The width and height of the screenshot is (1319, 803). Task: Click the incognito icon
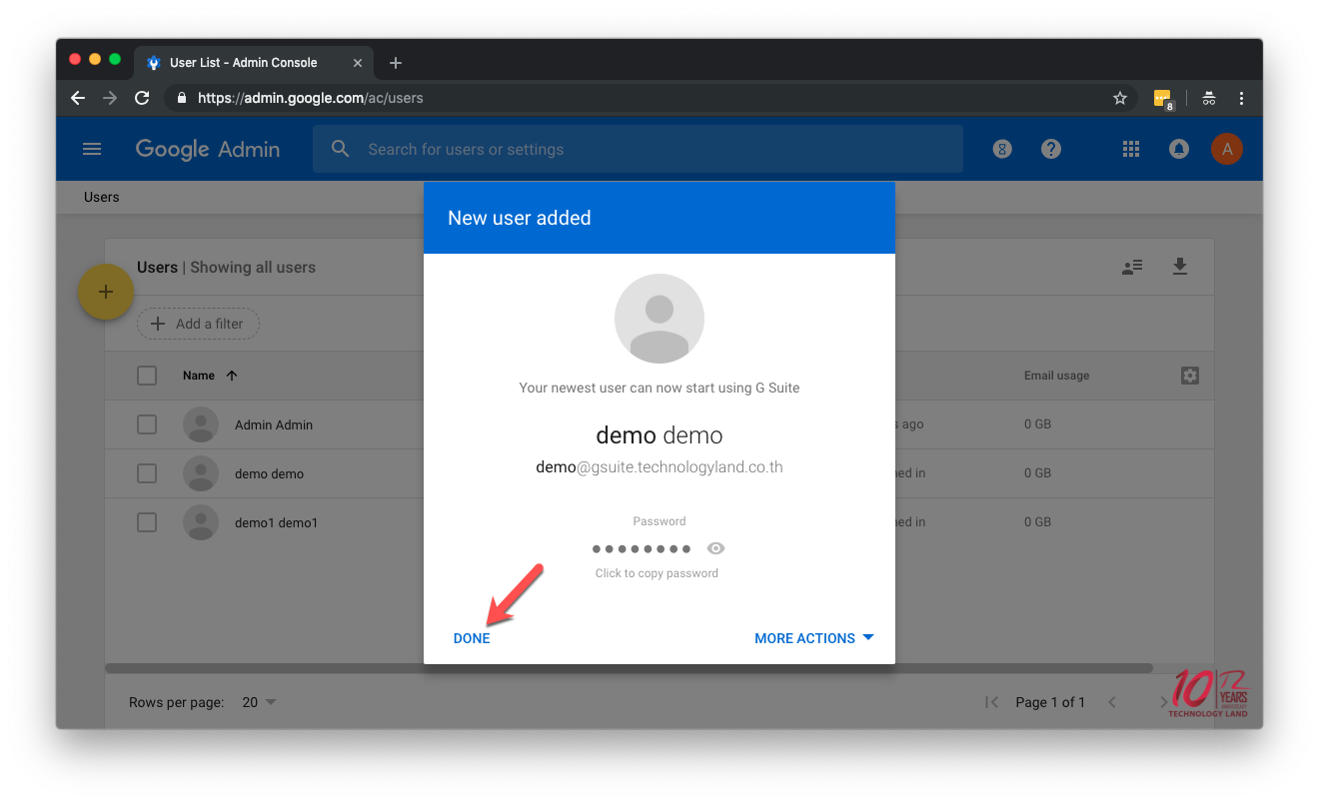coord(1209,98)
